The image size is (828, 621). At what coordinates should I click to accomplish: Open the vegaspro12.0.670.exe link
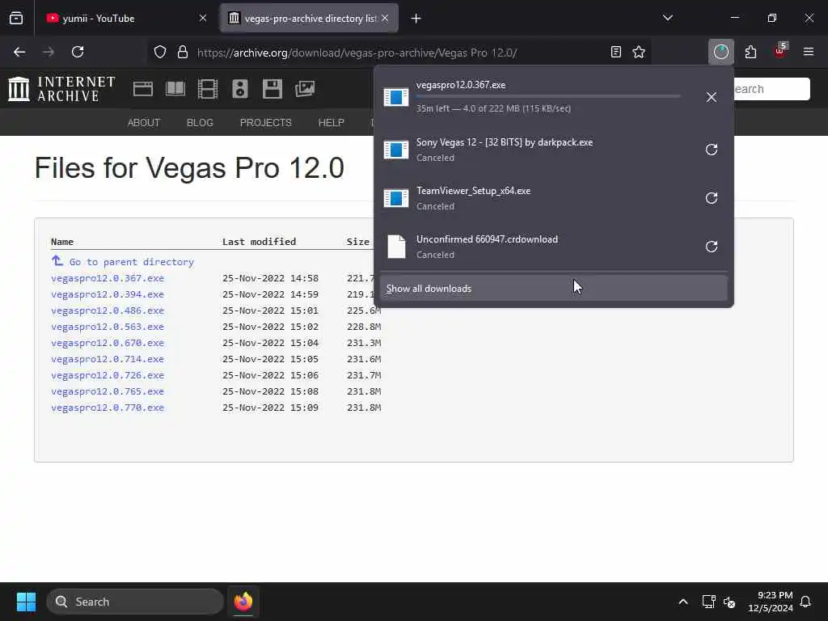click(108, 343)
